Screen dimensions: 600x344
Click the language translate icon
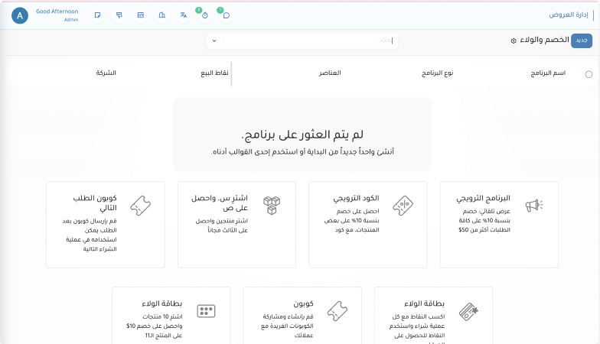183,15
